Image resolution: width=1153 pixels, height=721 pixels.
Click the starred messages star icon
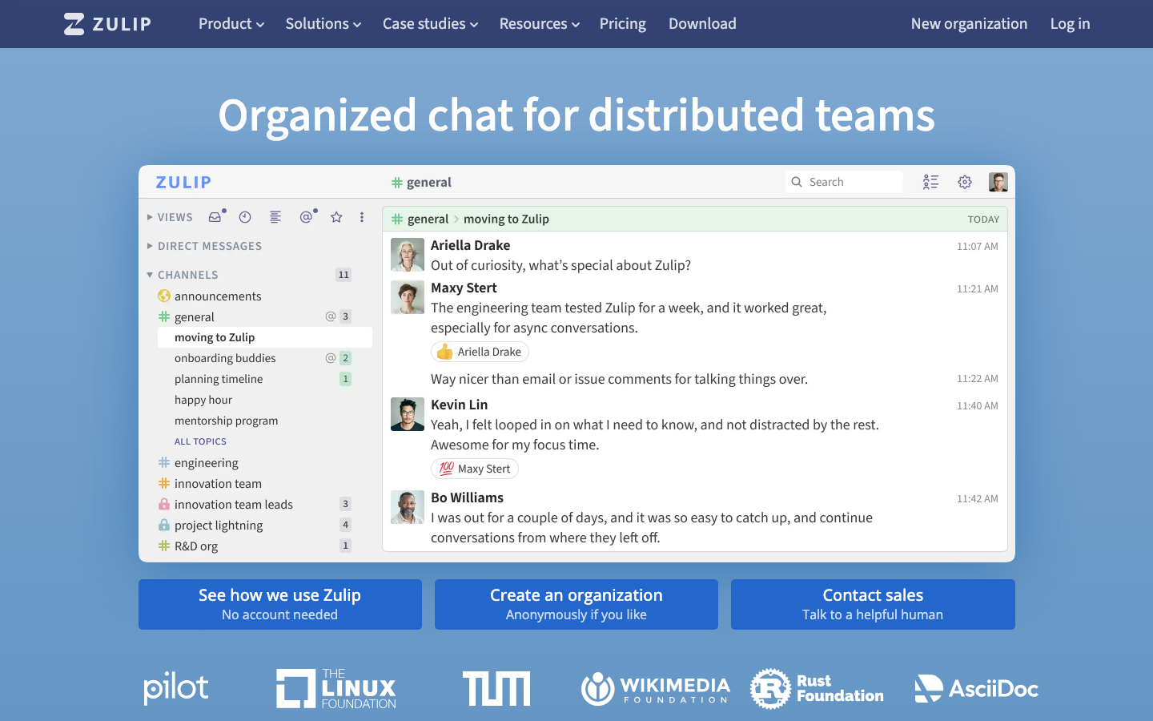pyautogui.click(x=336, y=217)
